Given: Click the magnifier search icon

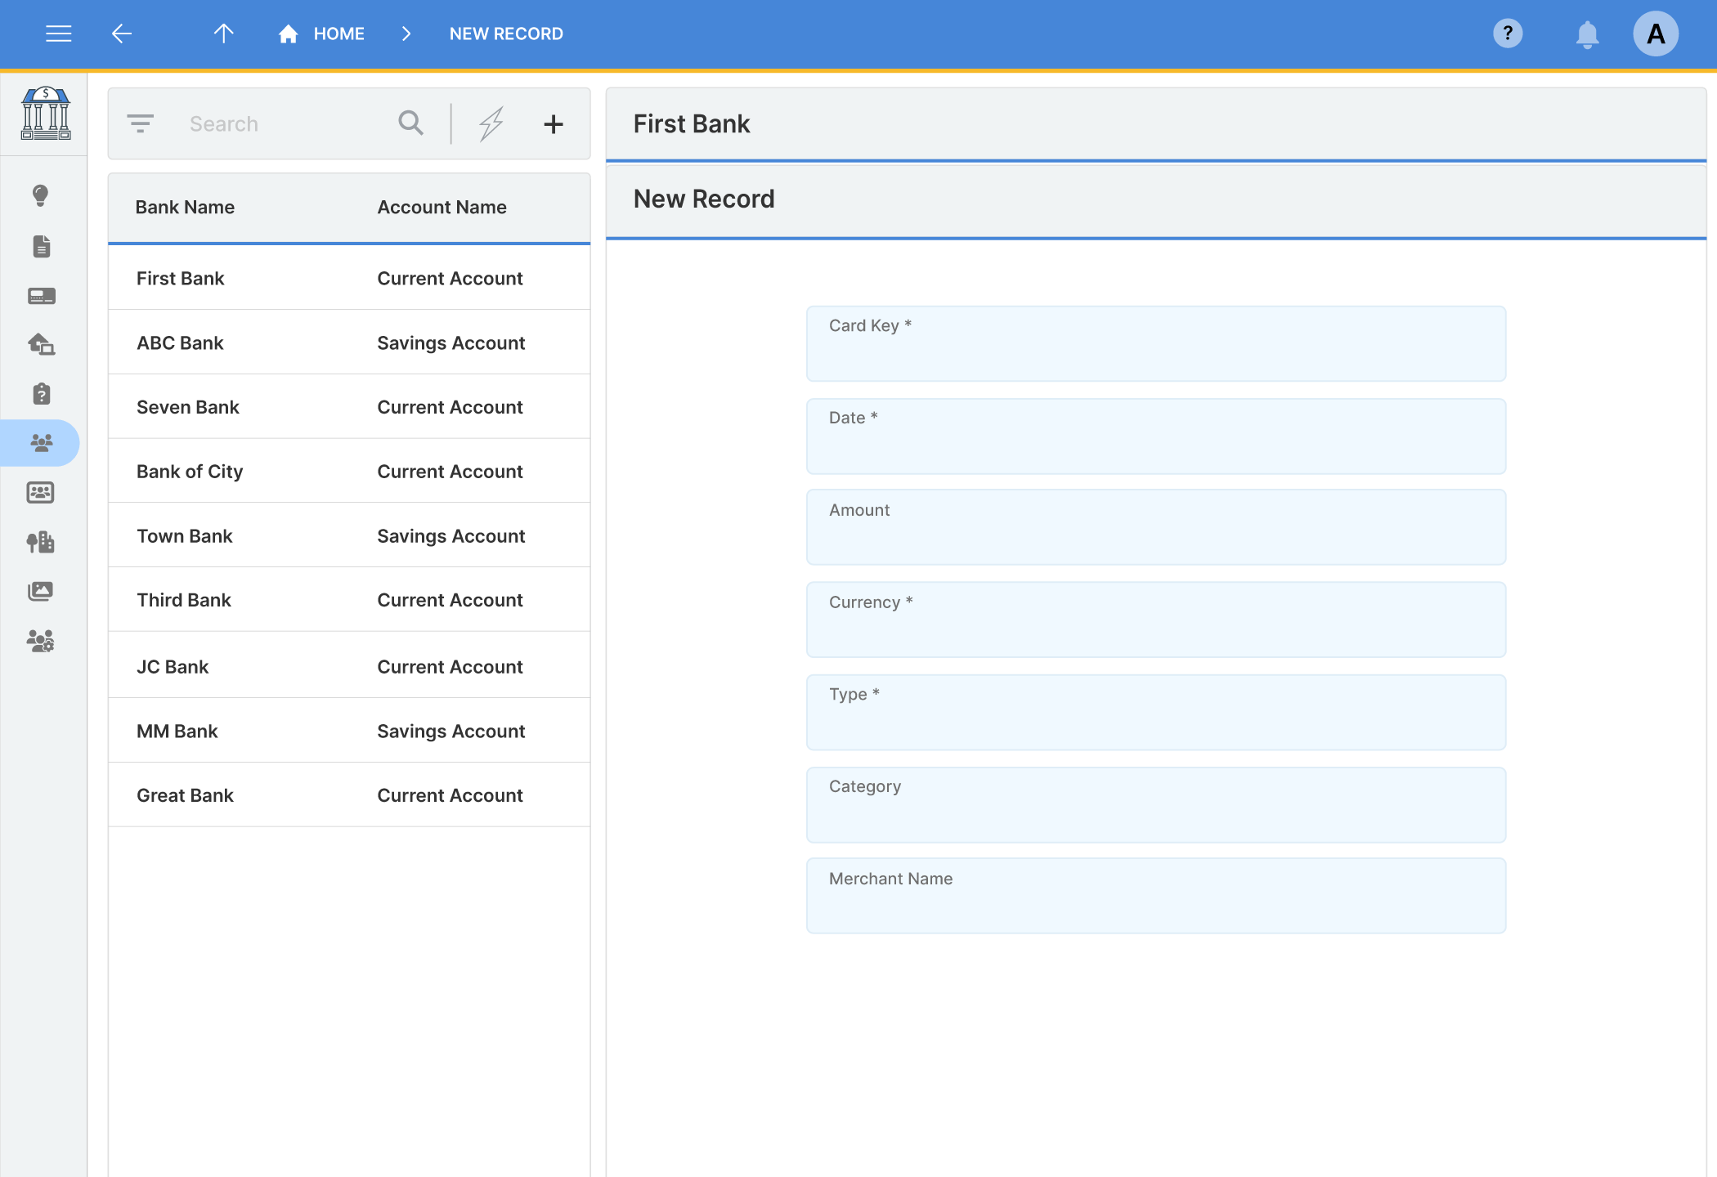Looking at the screenshot, I should 410,123.
